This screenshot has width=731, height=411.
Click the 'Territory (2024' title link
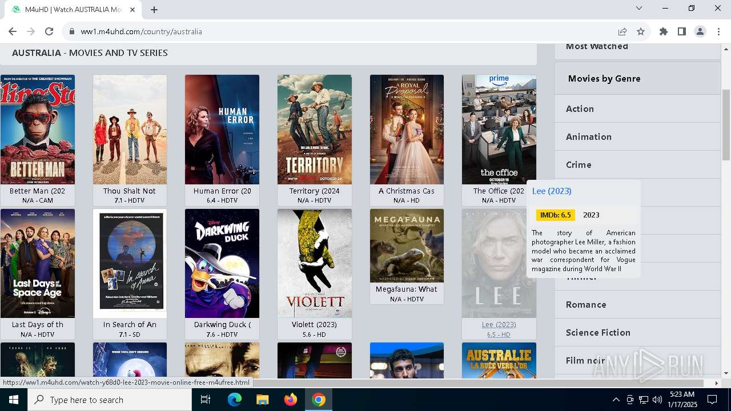[x=315, y=191]
